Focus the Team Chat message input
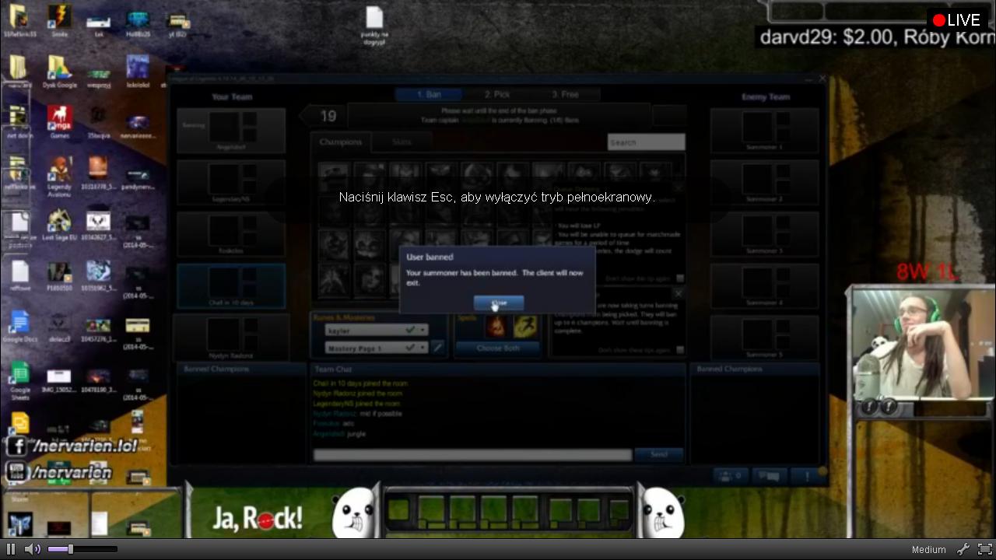Image resolution: width=996 pixels, height=560 pixels. pos(472,455)
